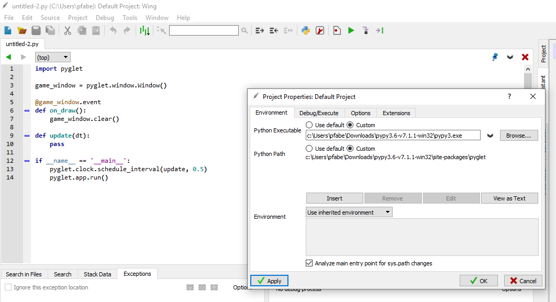Click the Python Executable path field
The height and width of the screenshot is (302, 556).
(393, 136)
